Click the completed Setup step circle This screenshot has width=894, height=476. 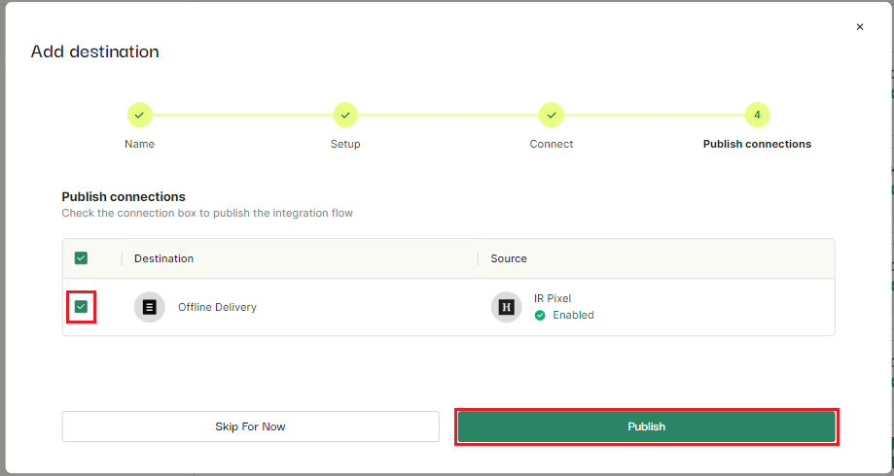click(345, 115)
